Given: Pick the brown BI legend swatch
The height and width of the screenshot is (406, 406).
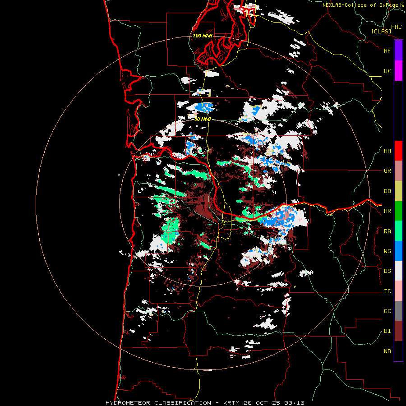Looking at the screenshot, I should [x=398, y=331].
